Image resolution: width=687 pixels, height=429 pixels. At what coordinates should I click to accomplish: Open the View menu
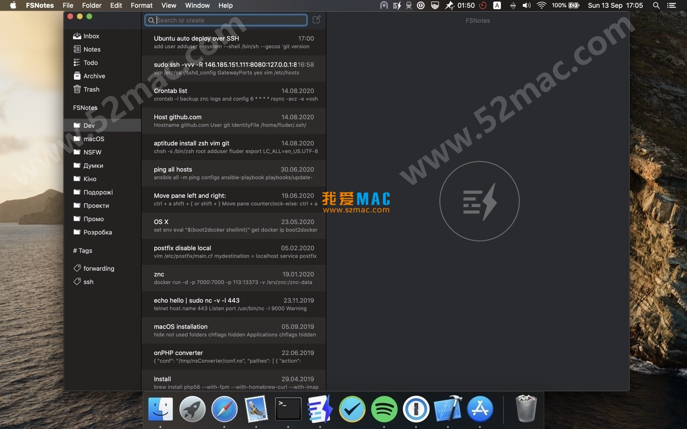(x=169, y=6)
